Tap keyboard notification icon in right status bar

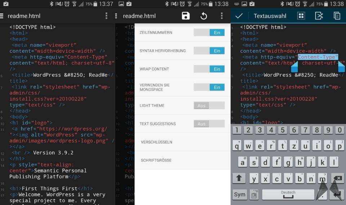tap(236, 4)
